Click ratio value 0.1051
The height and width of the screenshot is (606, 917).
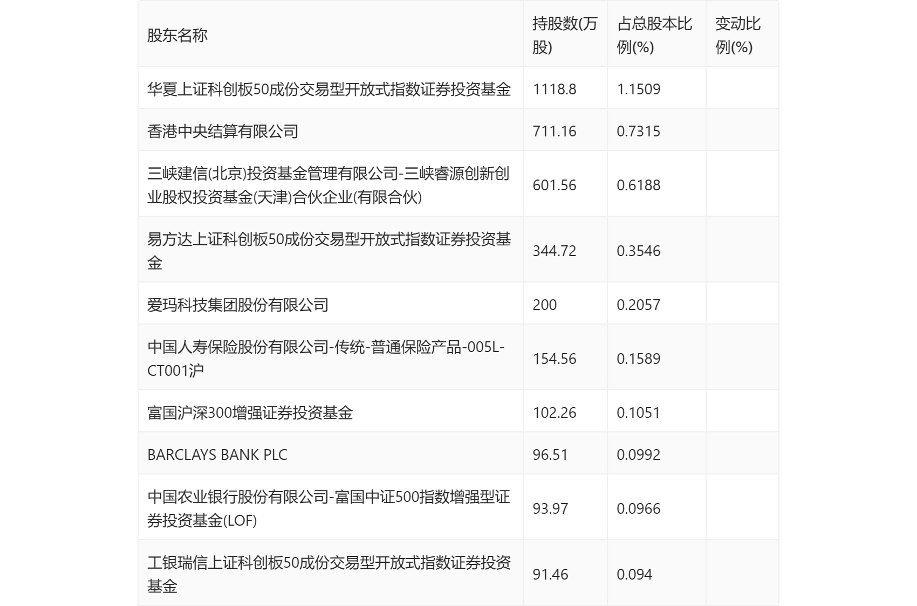(x=639, y=412)
